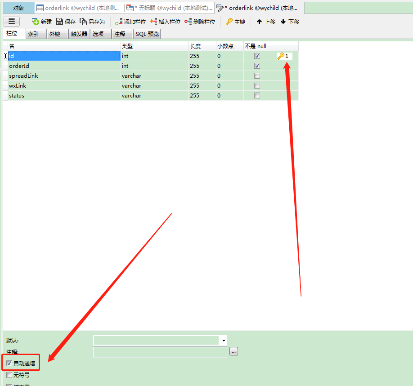Open the 默认 default value dropdown

coord(224,341)
